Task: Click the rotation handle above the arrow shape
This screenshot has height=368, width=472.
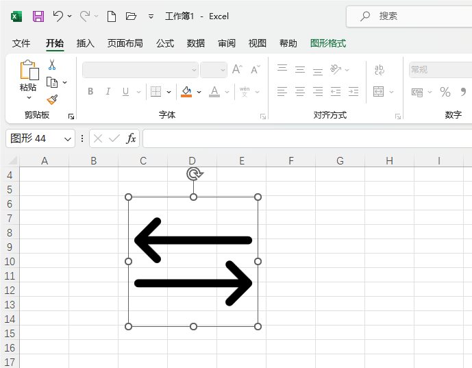Action: tap(195, 174)
